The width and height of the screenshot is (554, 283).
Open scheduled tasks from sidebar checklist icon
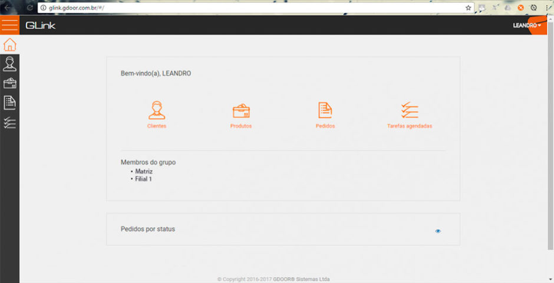click(x=9, y=122)
